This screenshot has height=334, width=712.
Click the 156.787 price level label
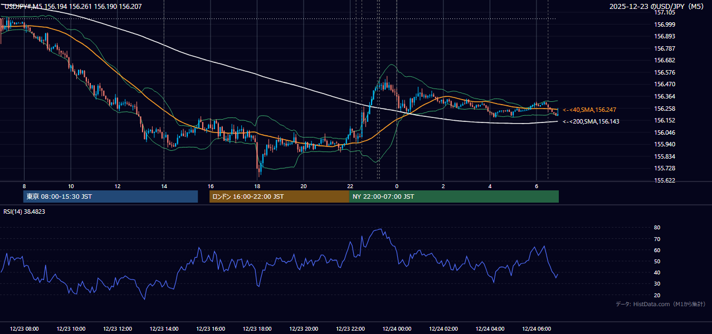(665, 48)
